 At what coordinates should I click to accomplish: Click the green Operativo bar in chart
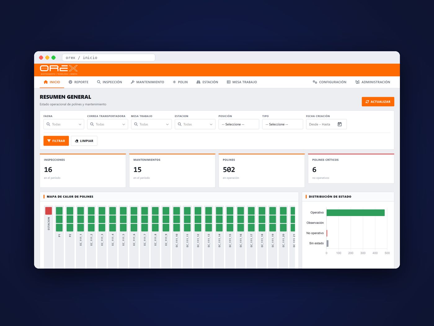pos(356,213)
